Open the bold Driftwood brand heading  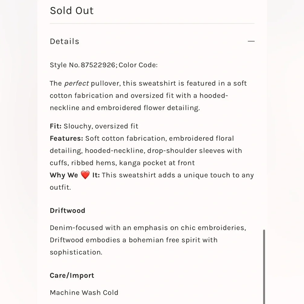coord(67,210)
